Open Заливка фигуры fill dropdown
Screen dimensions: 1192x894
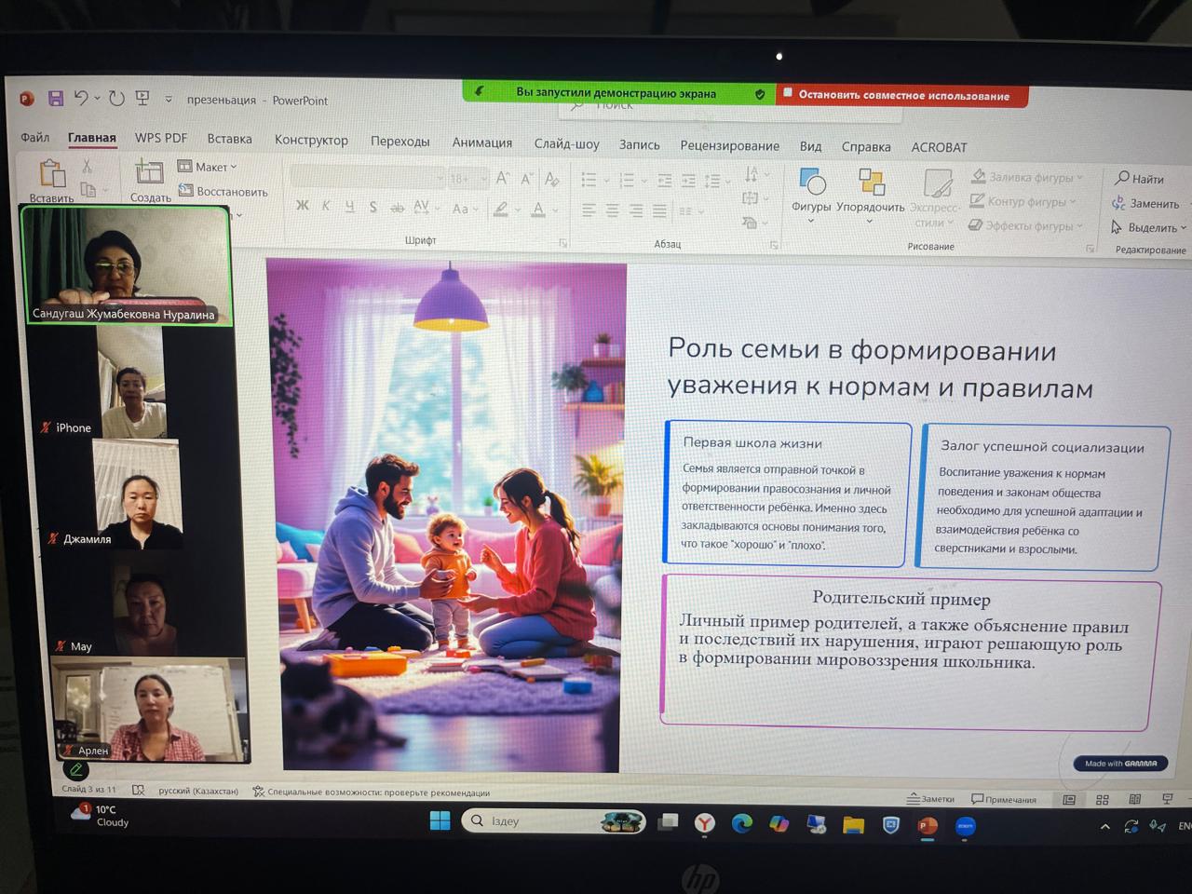[1028, 177]
